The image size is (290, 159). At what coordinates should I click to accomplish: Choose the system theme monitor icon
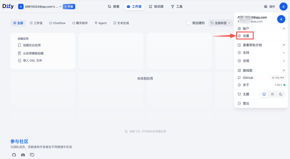264,94
